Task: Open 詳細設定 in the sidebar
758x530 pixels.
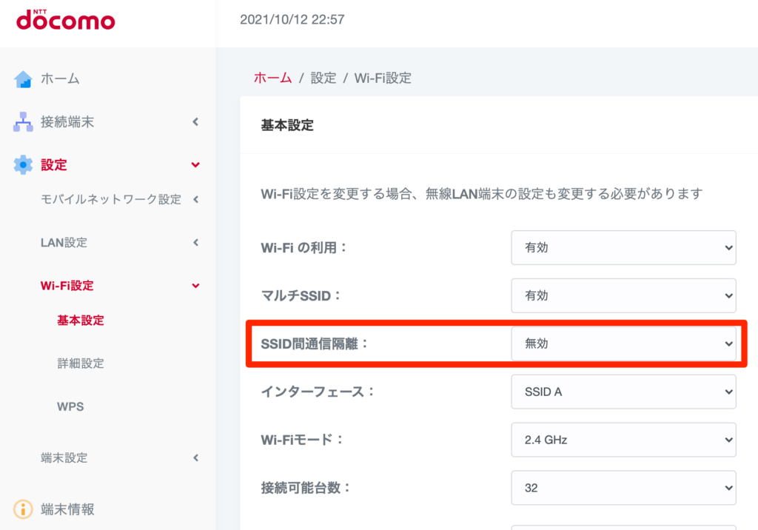Action: 81,363
